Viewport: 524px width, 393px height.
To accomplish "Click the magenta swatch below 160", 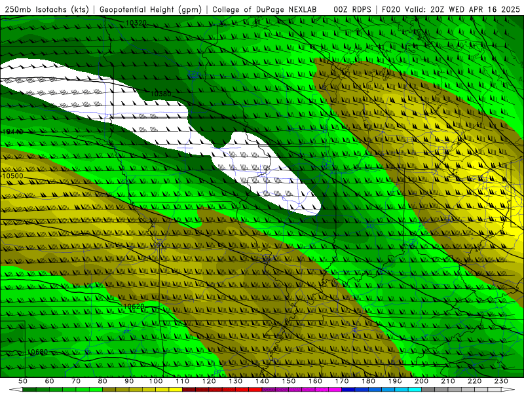I will click(322, 390).
